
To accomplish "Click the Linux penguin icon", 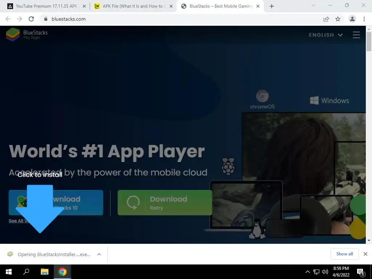I will point(257,229).
